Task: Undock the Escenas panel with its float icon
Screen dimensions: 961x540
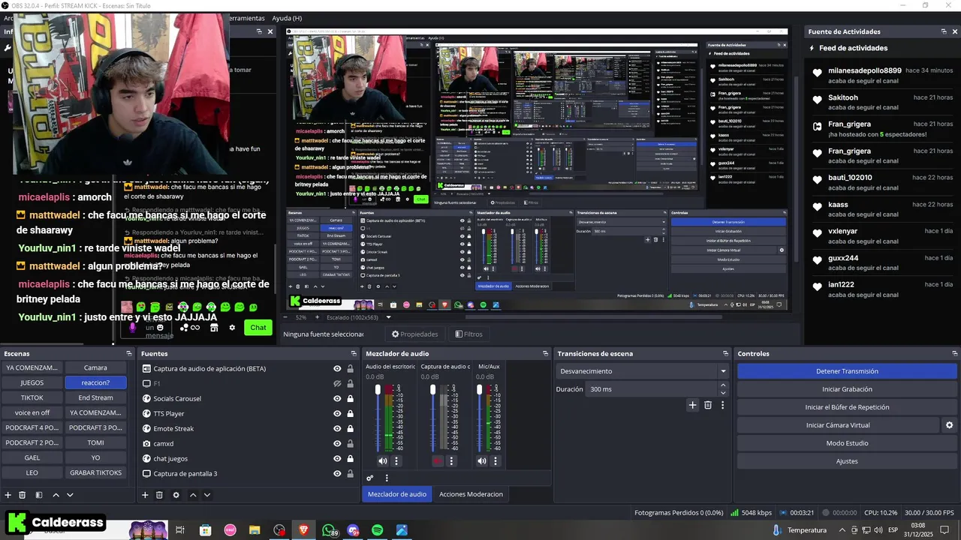Action: pos(129,353)
